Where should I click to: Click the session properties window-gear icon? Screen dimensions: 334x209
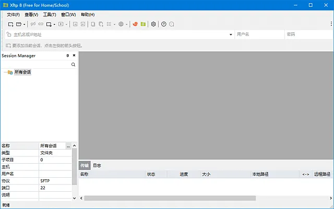pos(49,24)
